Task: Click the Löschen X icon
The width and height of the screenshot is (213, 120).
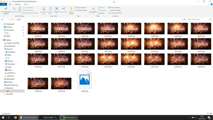Action: point(57,9)
